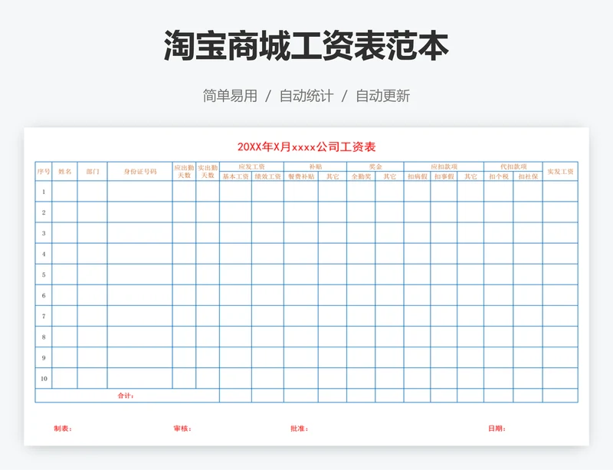Select the 扣社保 sub-header
Image resolution: width=613 pixels, height=470 pixels.
click(x=528, y=176)
